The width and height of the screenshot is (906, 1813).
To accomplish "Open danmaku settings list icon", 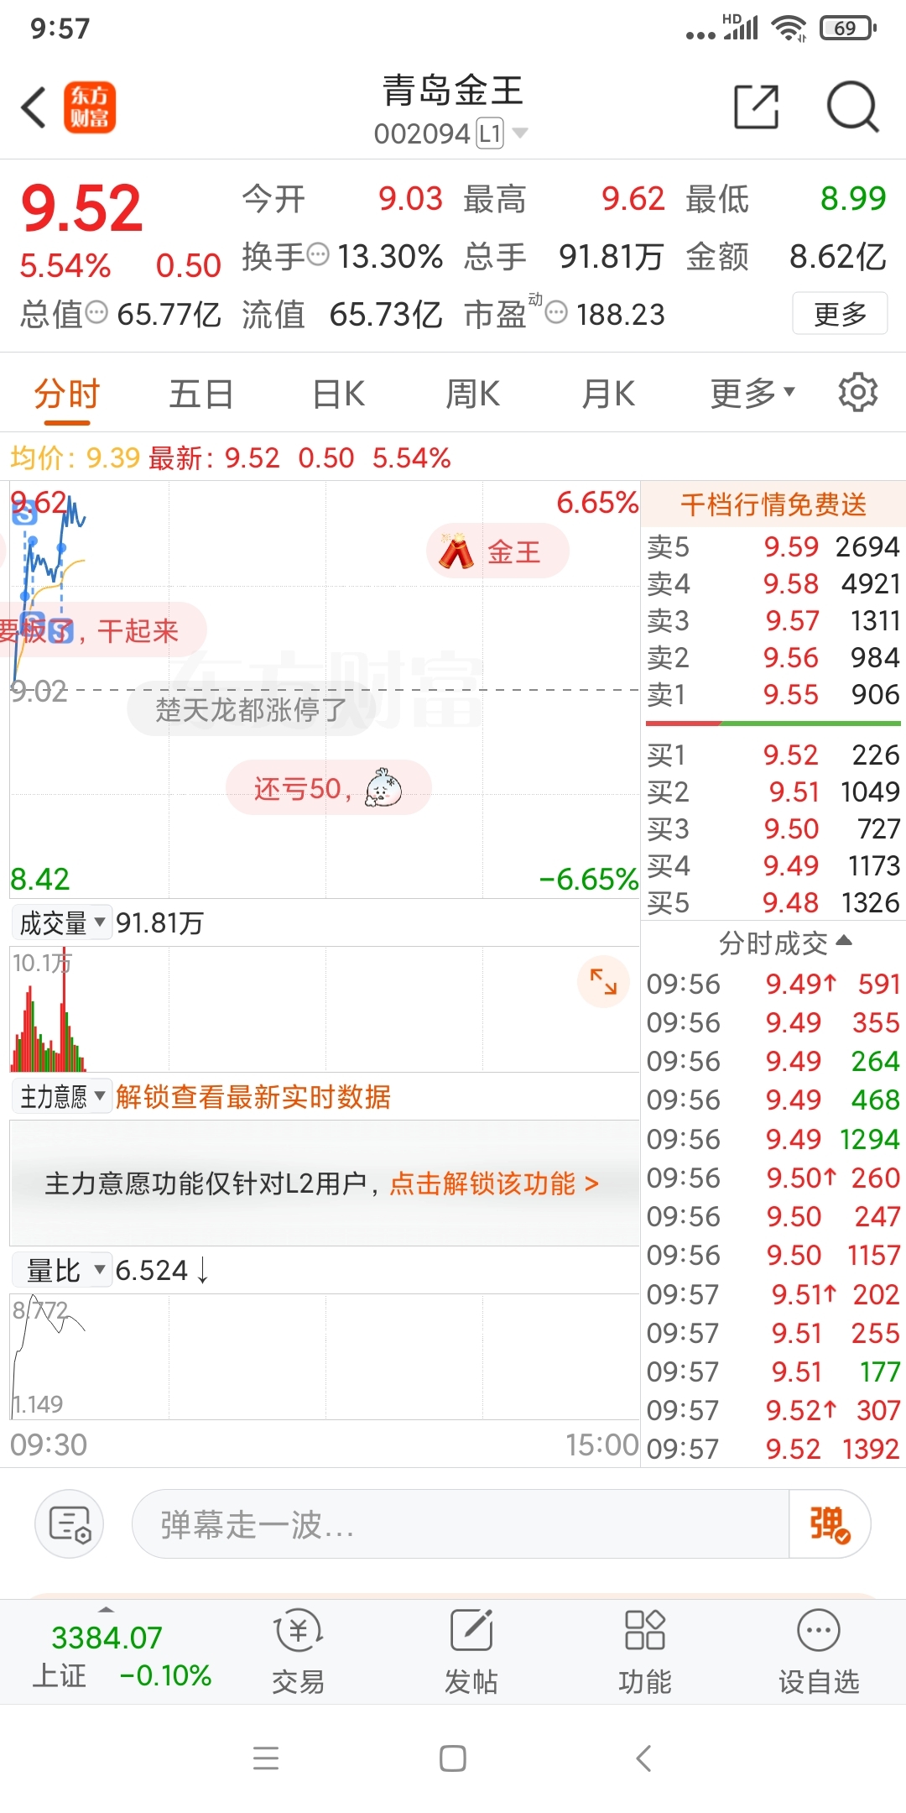I will click(x=69, y=1523).
